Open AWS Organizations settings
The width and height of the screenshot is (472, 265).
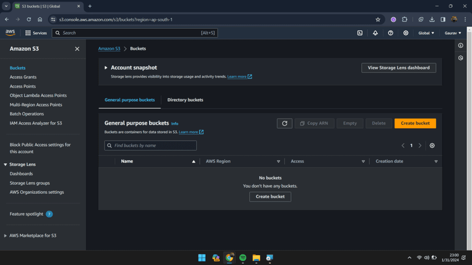37,192
